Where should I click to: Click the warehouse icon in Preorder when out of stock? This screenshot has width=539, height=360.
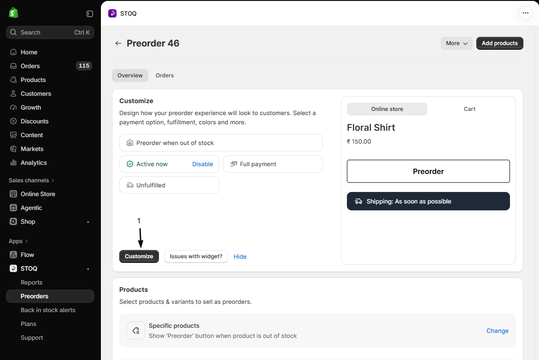130,143
